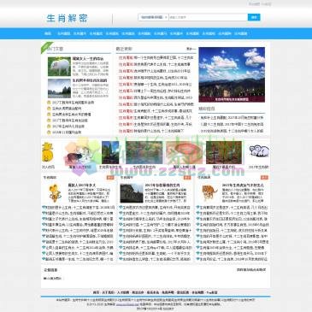312x312 pixels.
Task: Open article title beside the pig photo
Action: point(88,59)
